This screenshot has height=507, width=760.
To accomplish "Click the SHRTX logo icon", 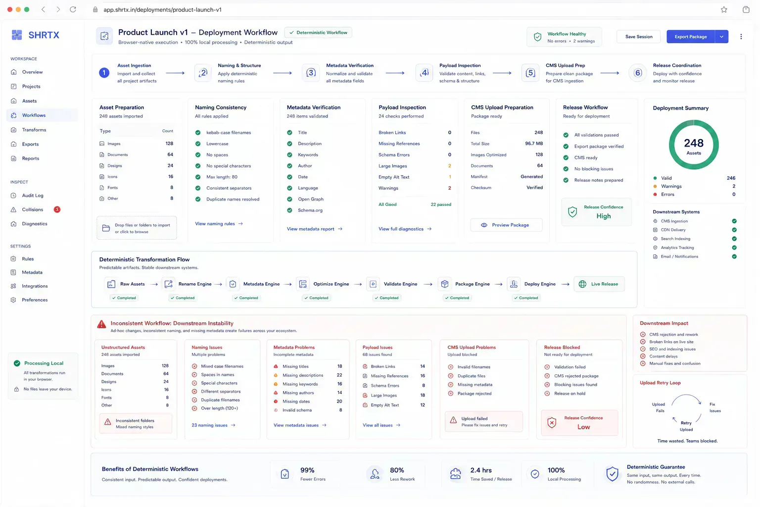I will (x=17, y=35).
